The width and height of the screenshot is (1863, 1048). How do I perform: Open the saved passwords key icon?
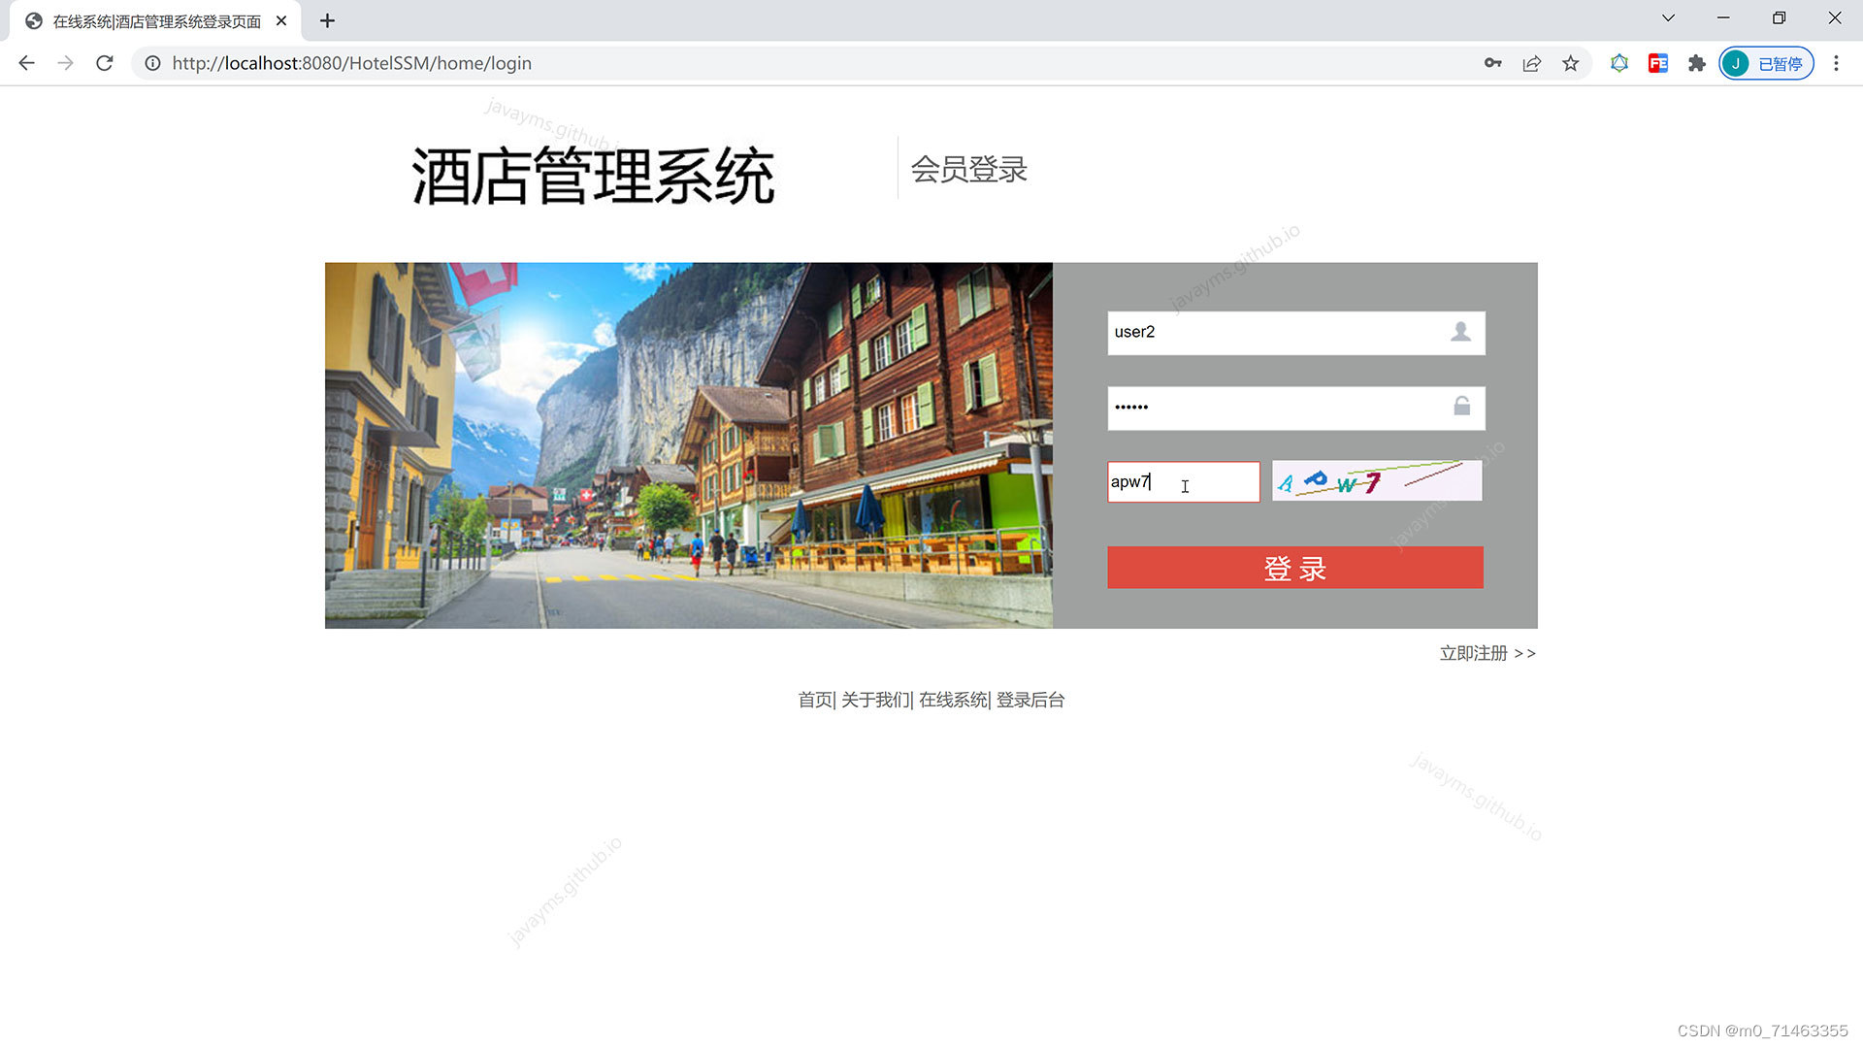1492,63
